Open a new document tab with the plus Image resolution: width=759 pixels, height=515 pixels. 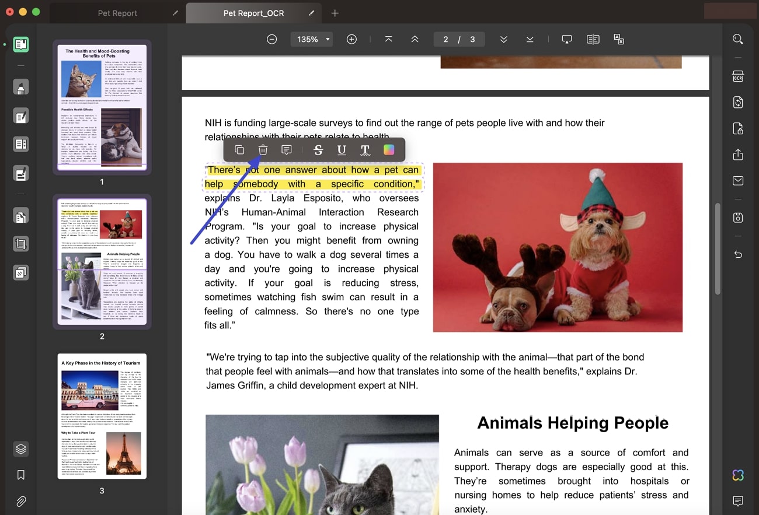click(x=335, y=13)
